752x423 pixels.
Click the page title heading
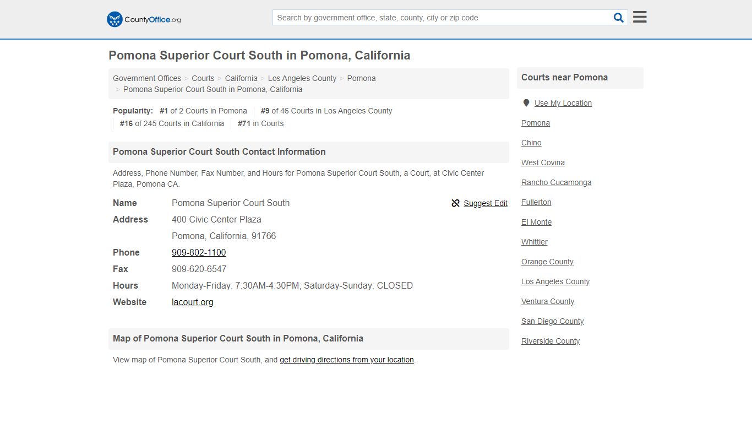(x=259, y=56)
